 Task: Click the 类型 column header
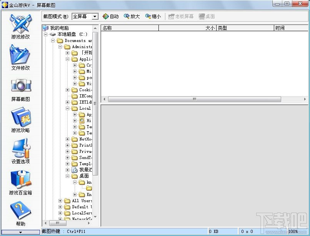pyautogui.click(x=245, y=28)
